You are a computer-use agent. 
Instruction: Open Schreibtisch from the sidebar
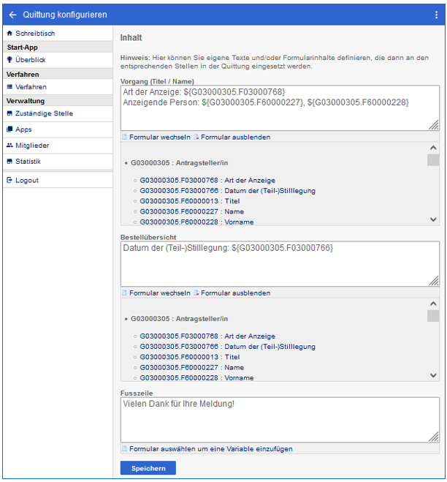click(x=34, y=34)
